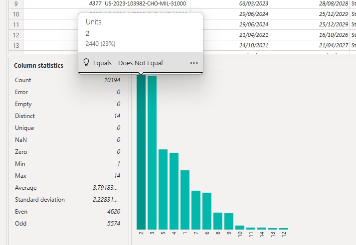This screenshot has width=356, height=245.
Task: Click the Error statistic label
Action: tap(21, 92)
